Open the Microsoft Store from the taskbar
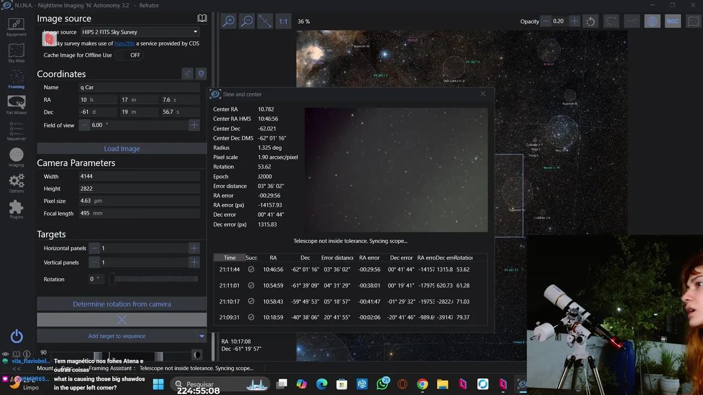This screenshot has height=395, width=703. 342,384
